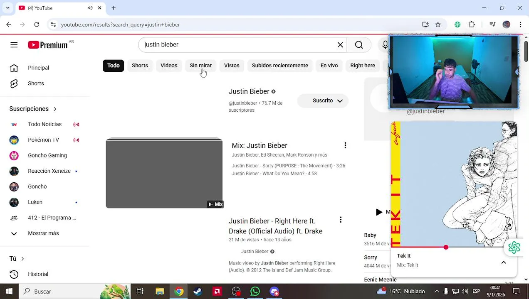Install app icon in the address bar
The height and width of the screenshot is (299, 529).
(x=425, y=25)
